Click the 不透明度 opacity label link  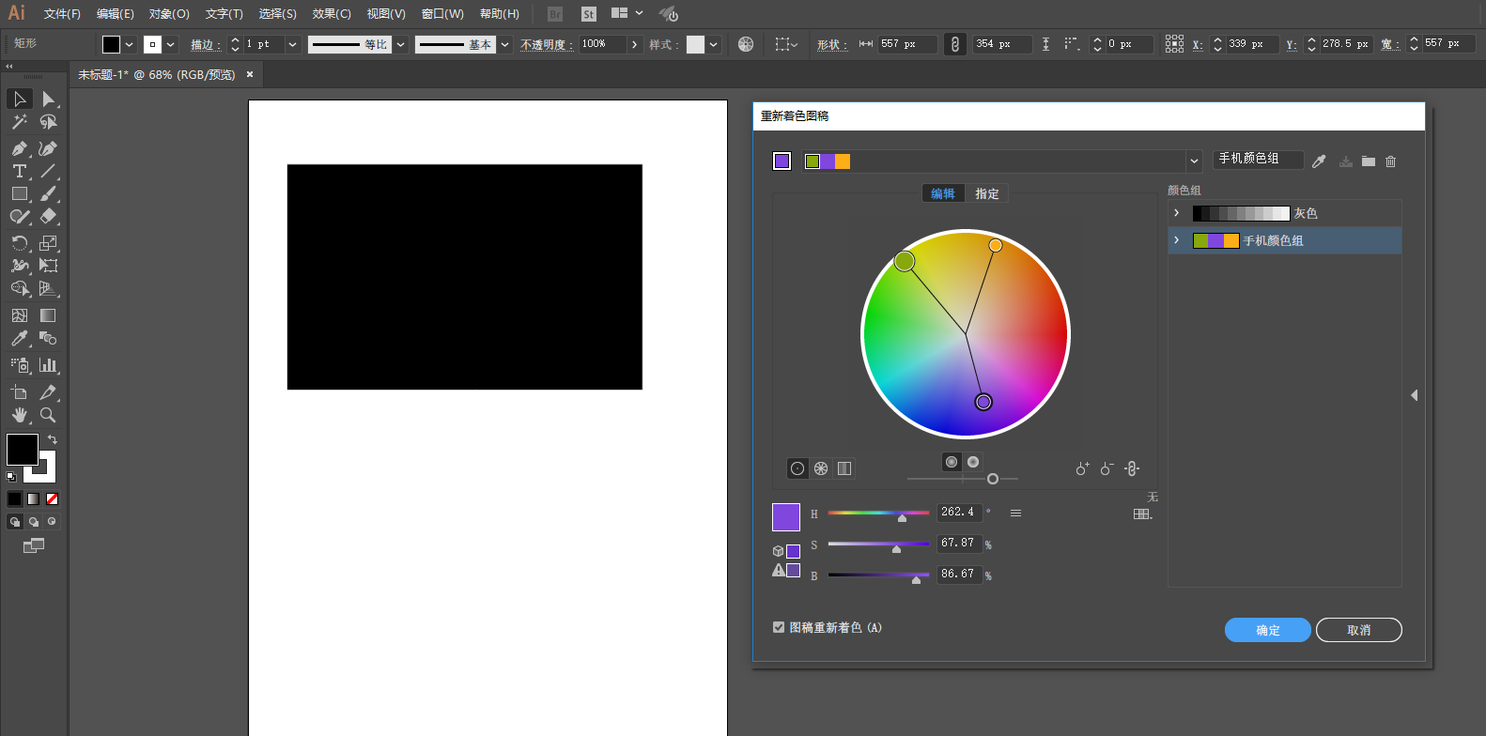(547, 44)
